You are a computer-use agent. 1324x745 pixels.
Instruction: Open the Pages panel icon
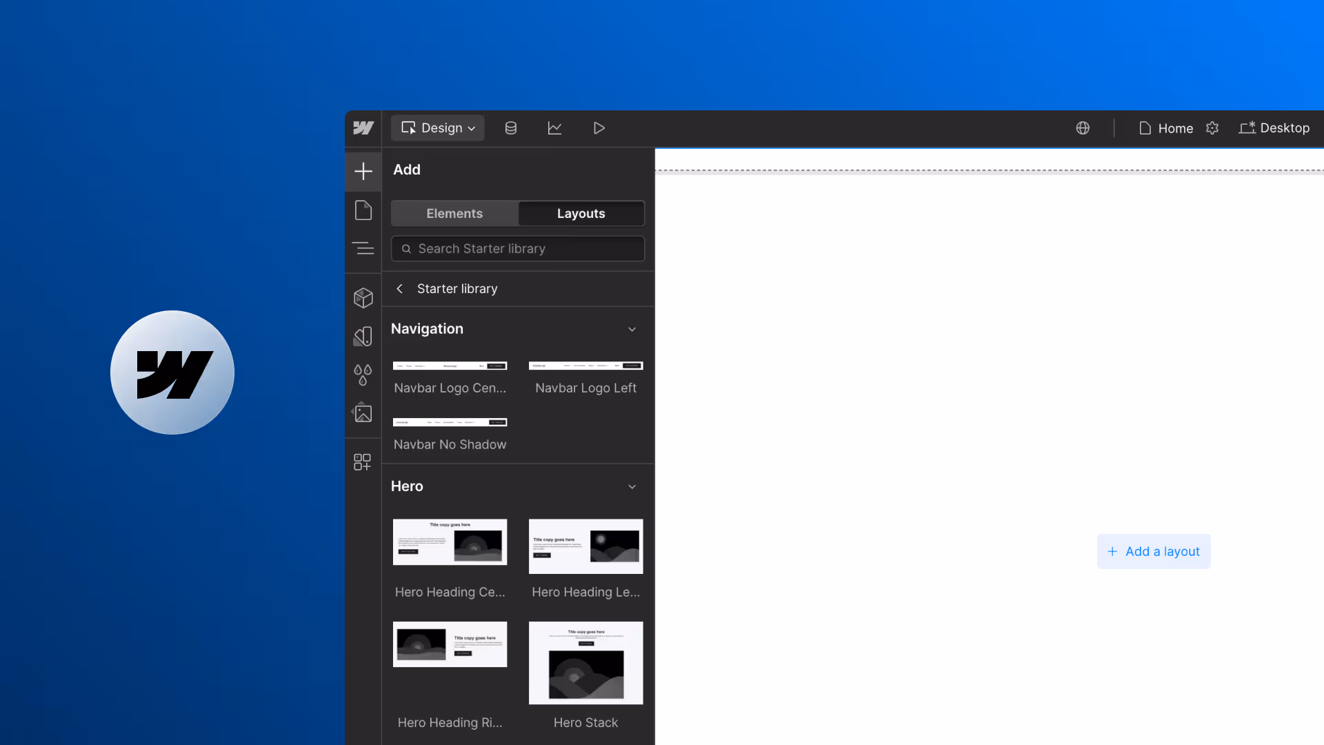pos(363,210)
